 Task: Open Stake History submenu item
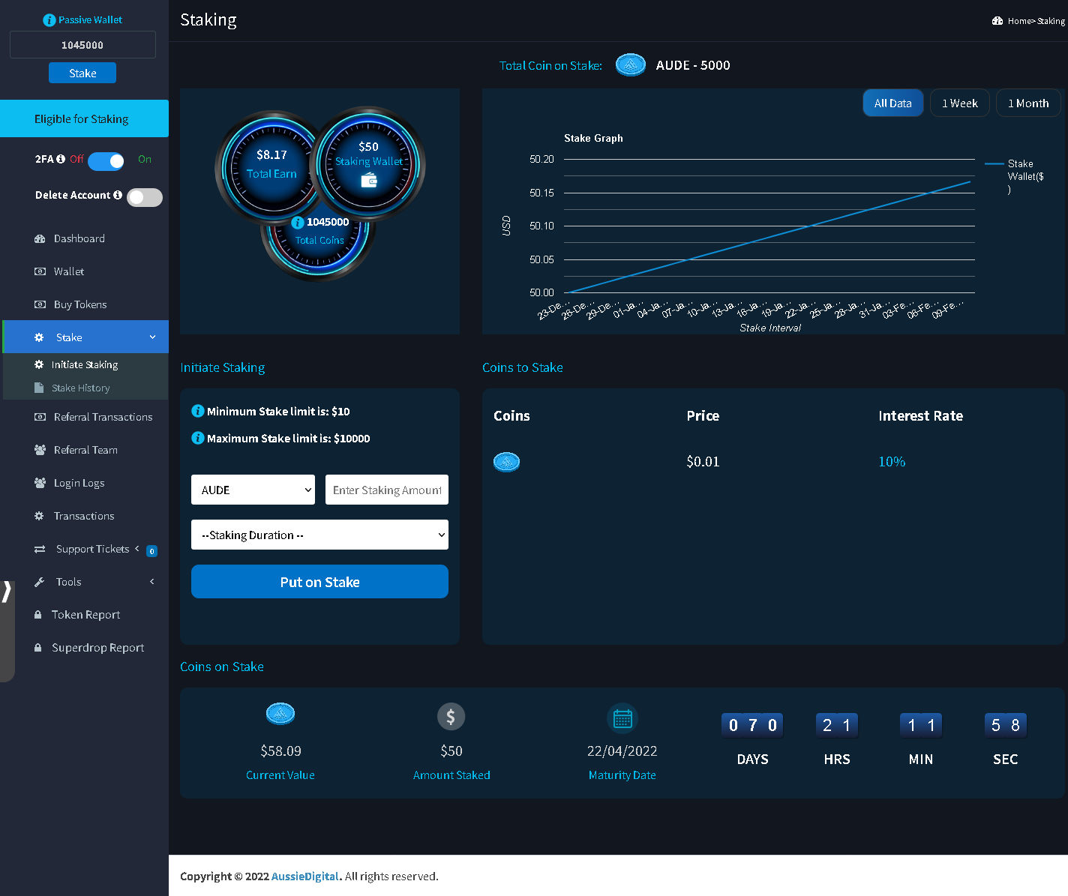click(81, 388)
